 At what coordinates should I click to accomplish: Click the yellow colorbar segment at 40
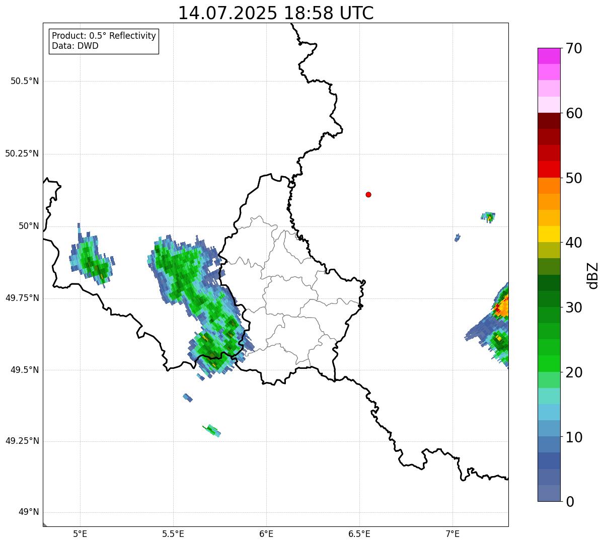549,234
